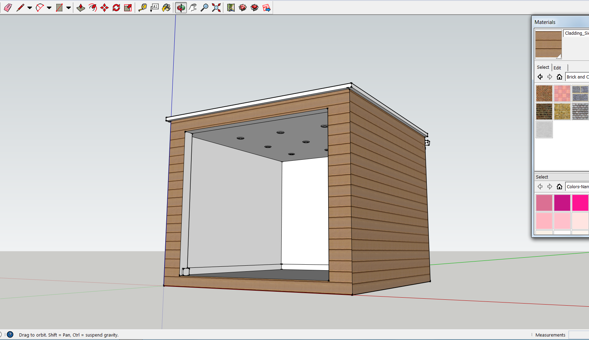
Task: Toggle the Orbit tool
Action: click(181, 8)
